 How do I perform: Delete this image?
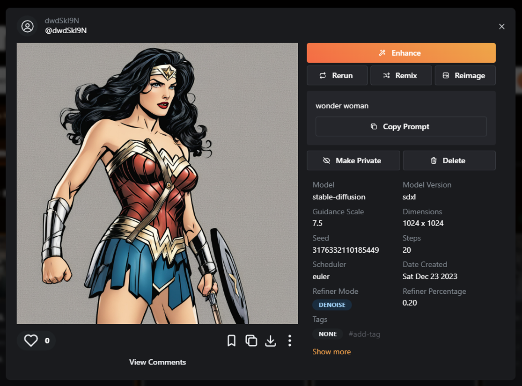coord(449,160)
